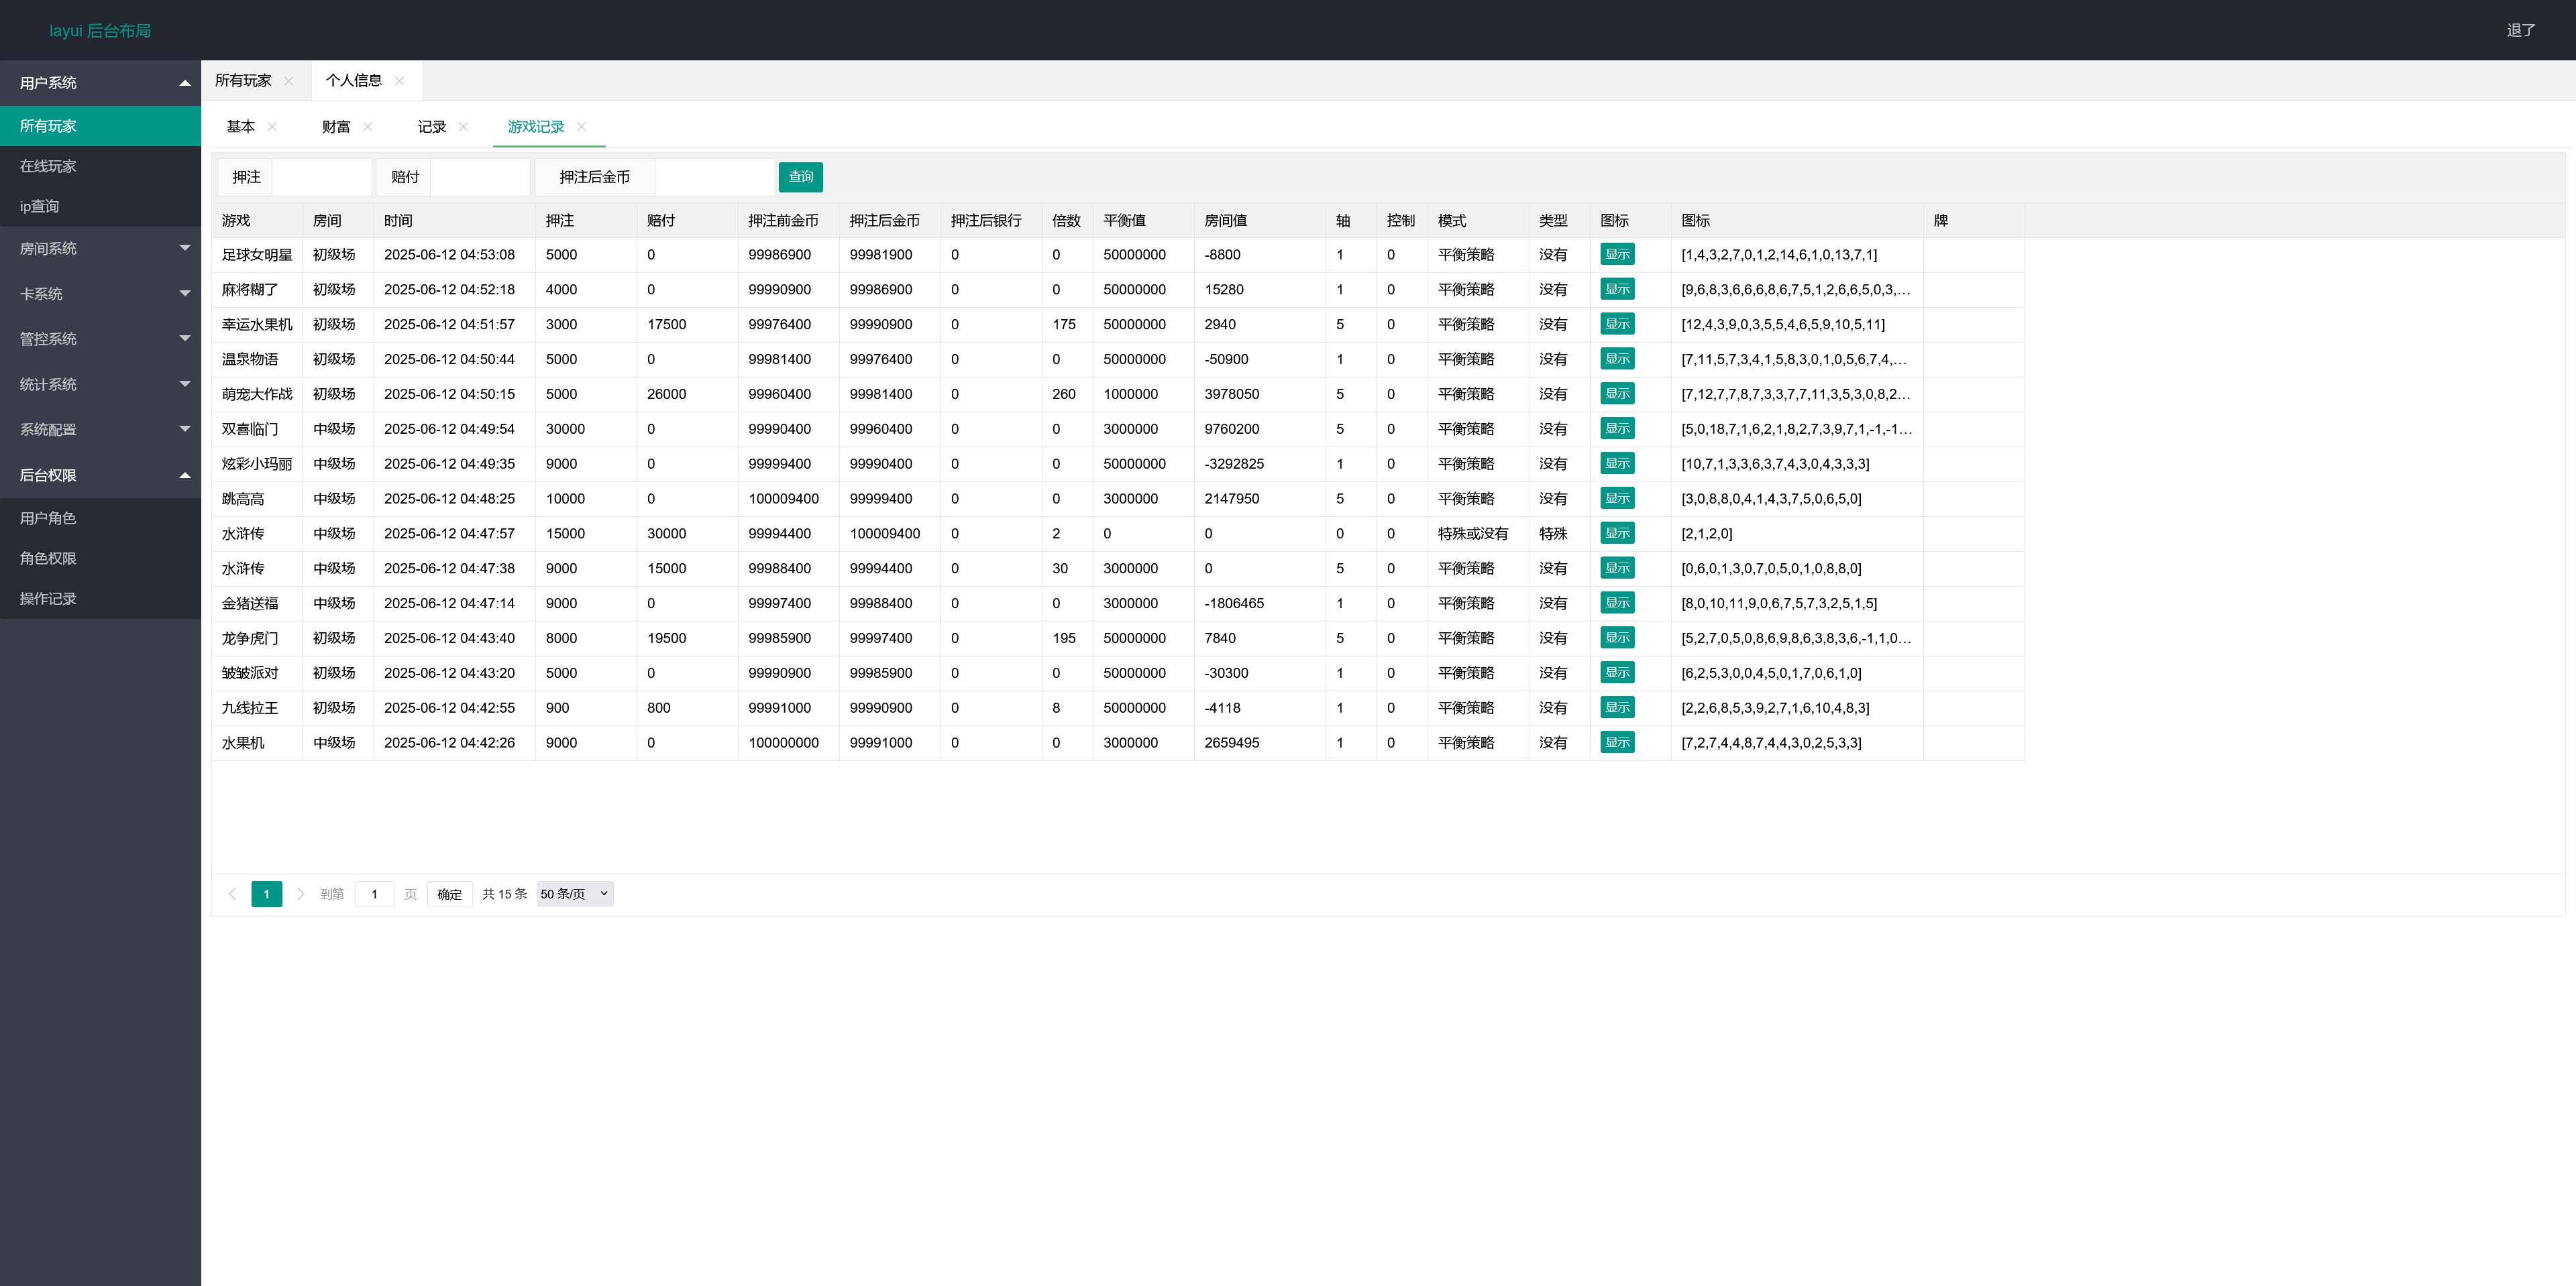The height and width of the screenshot is (1286, 2576).
Task: Close the 财富 sub-tab with its X icon
Action: click(368, 127)
